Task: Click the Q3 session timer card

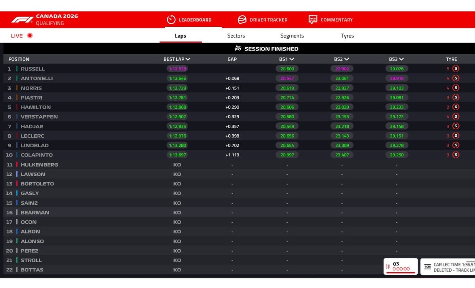Action: [x=401, y=267]
